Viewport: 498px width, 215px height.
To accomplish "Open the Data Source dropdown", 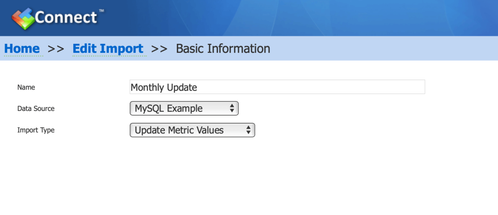I will coord(184,108).
